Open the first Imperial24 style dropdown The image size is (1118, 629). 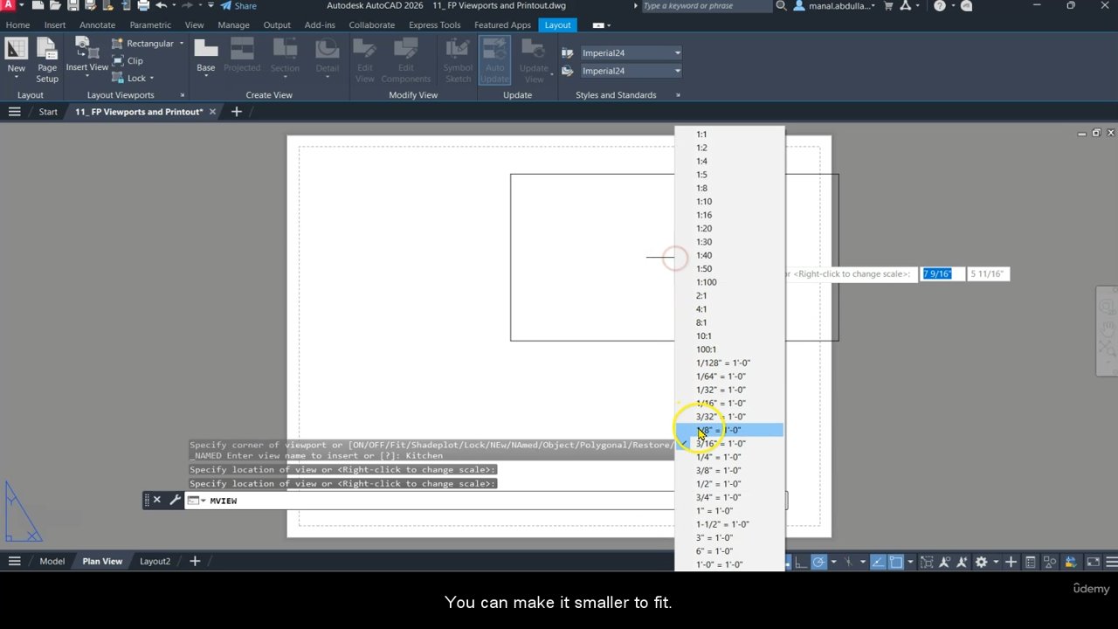point(677,53)
